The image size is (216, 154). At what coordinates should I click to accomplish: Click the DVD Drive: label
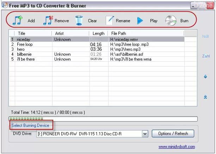23,134
